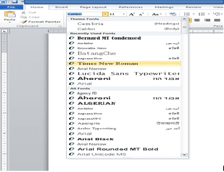
Task: Click the Format Painter brush
Action: [24, 22]
